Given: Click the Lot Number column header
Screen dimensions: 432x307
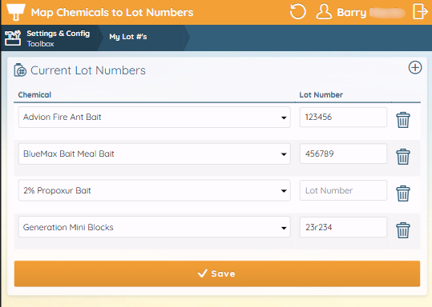Looking at the screenshot, I should pyautogui.click(x=321, y=95).
